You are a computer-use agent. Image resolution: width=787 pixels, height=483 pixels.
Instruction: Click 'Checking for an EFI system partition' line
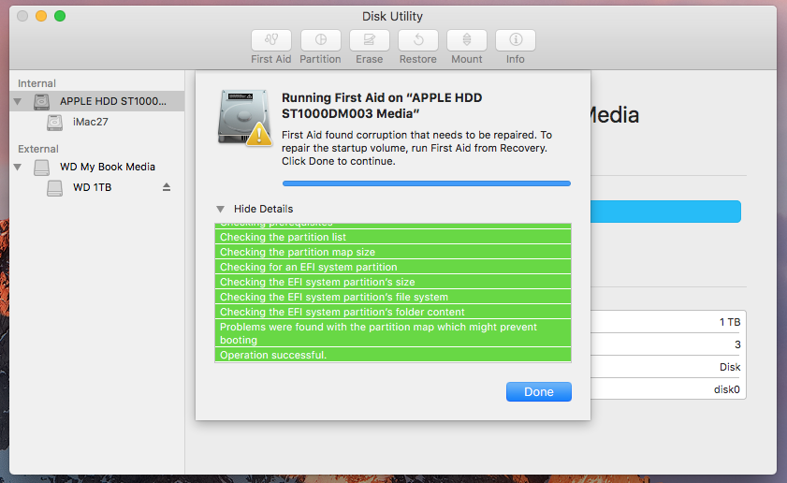click(x=393, y=267)
